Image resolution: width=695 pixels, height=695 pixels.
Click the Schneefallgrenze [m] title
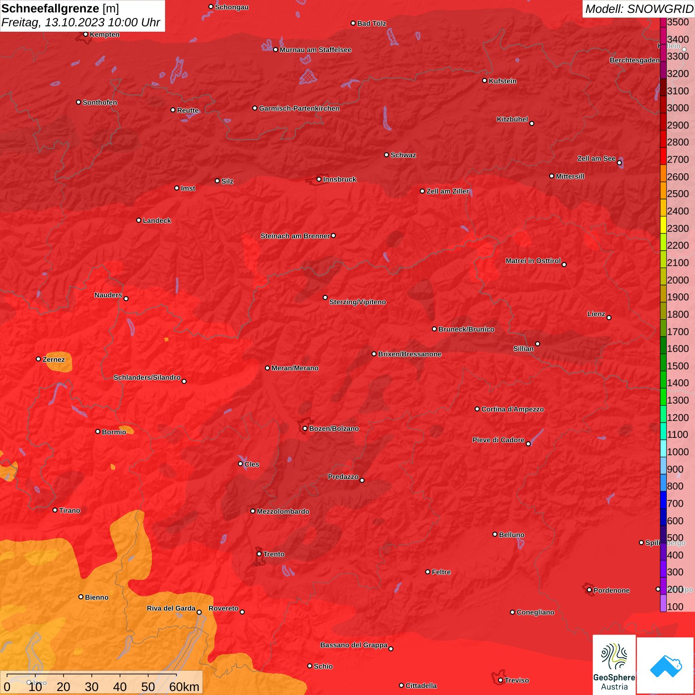click(x=60, y=8)
